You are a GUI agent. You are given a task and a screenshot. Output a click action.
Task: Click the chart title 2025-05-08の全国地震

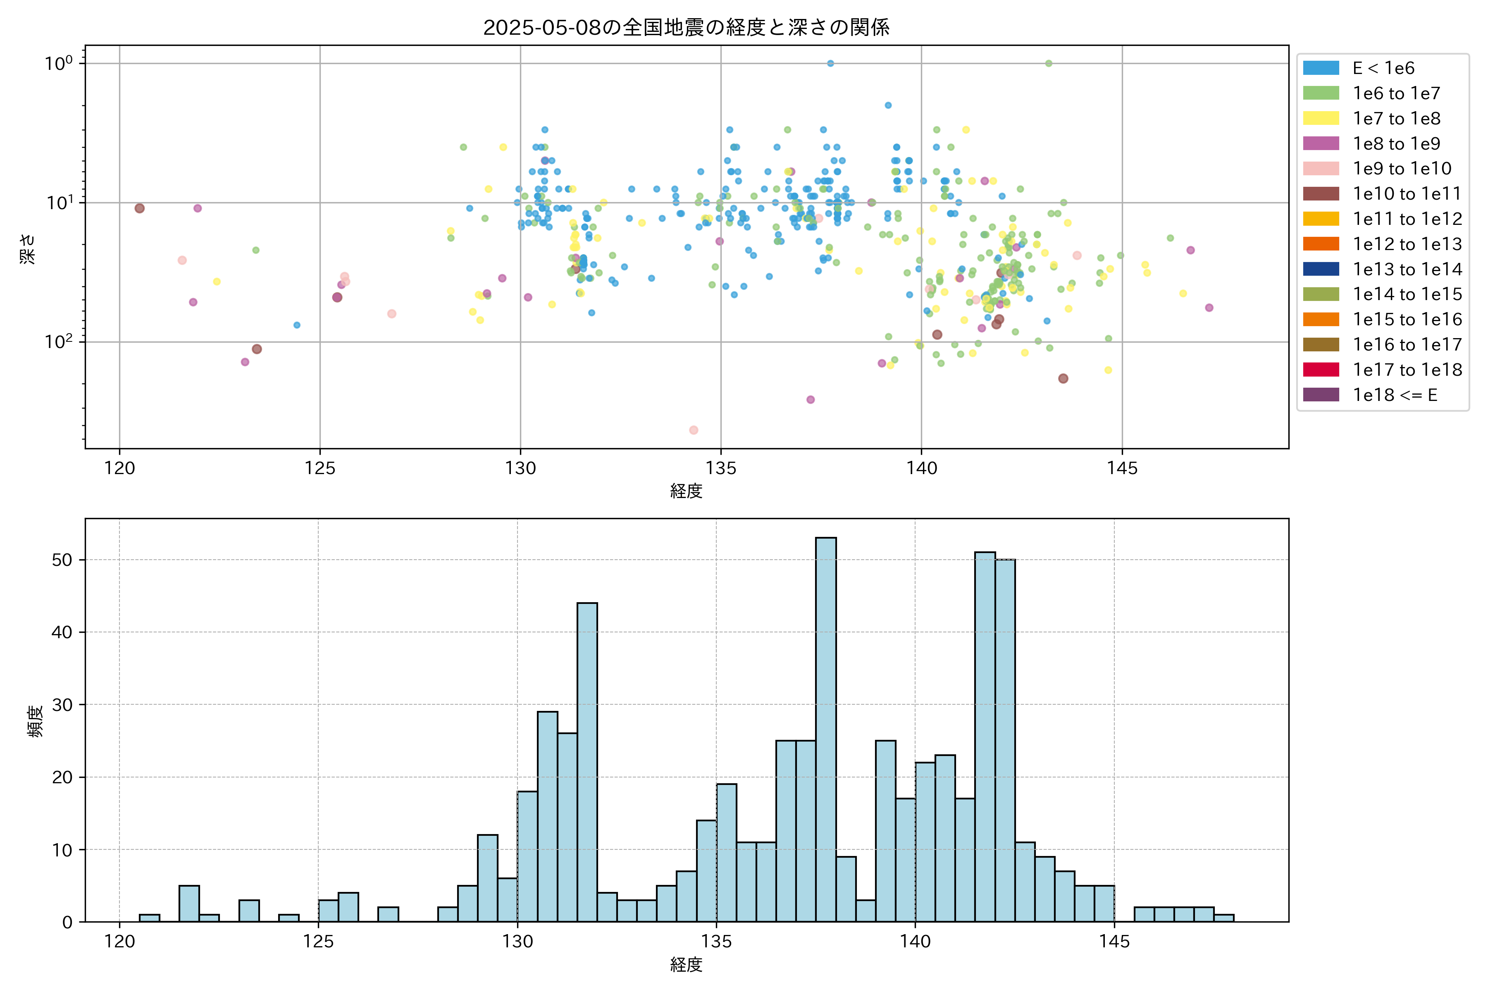687,27
